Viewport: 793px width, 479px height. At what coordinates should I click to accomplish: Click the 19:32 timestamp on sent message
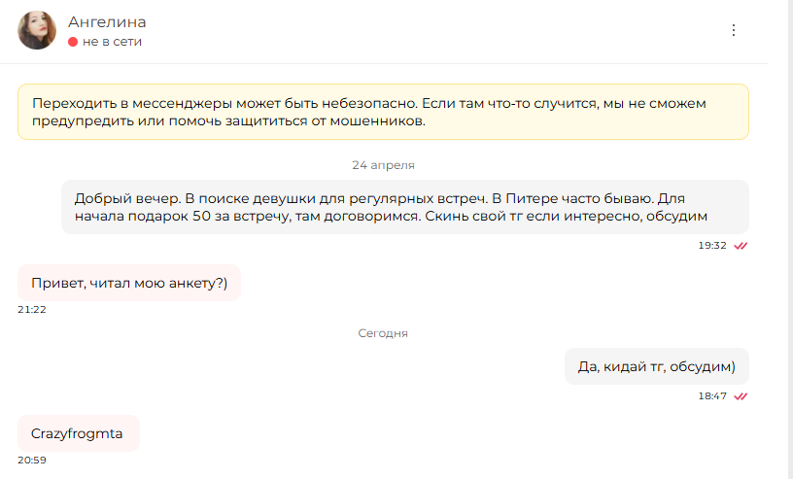712,246
